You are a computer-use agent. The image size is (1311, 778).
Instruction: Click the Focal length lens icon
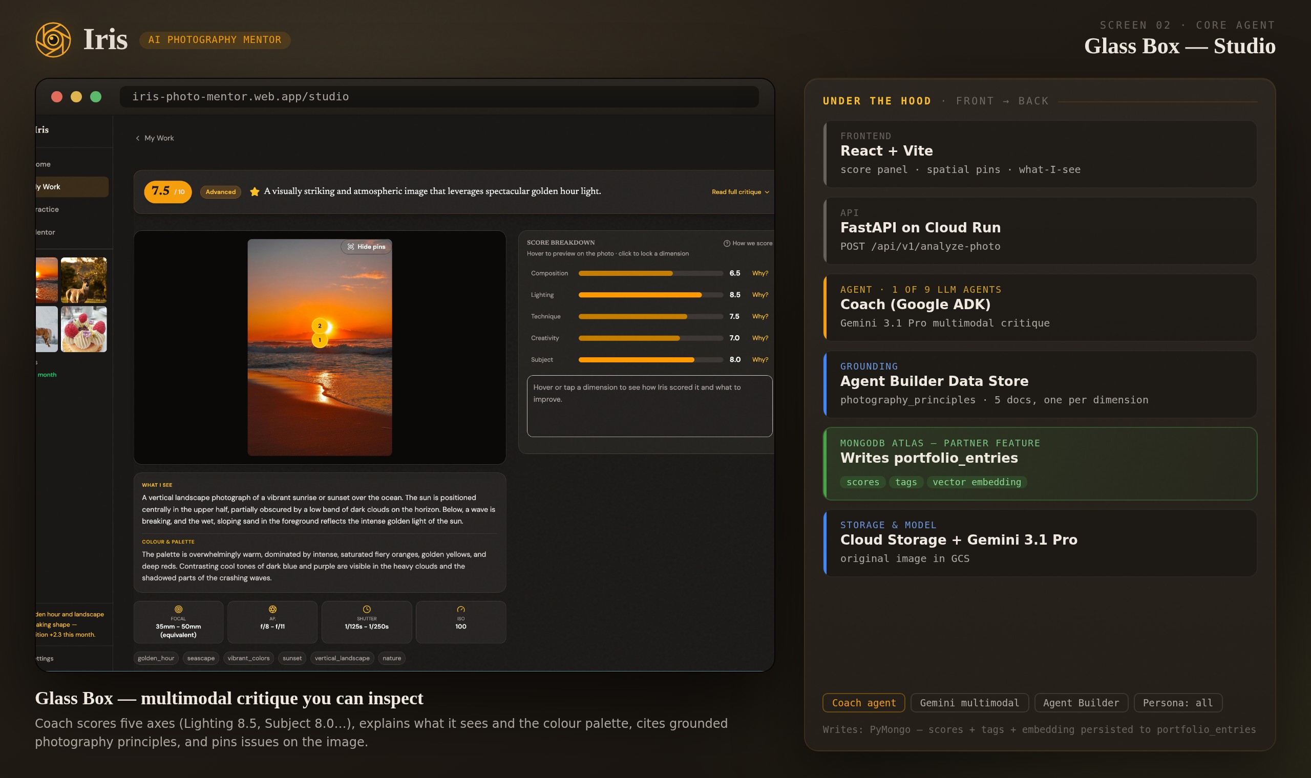(x=178, y=609)
